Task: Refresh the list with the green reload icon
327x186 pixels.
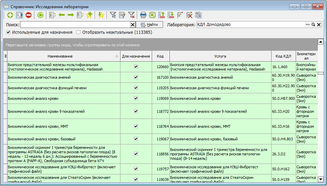Action: pyautogui.click(x=40, y=15)
